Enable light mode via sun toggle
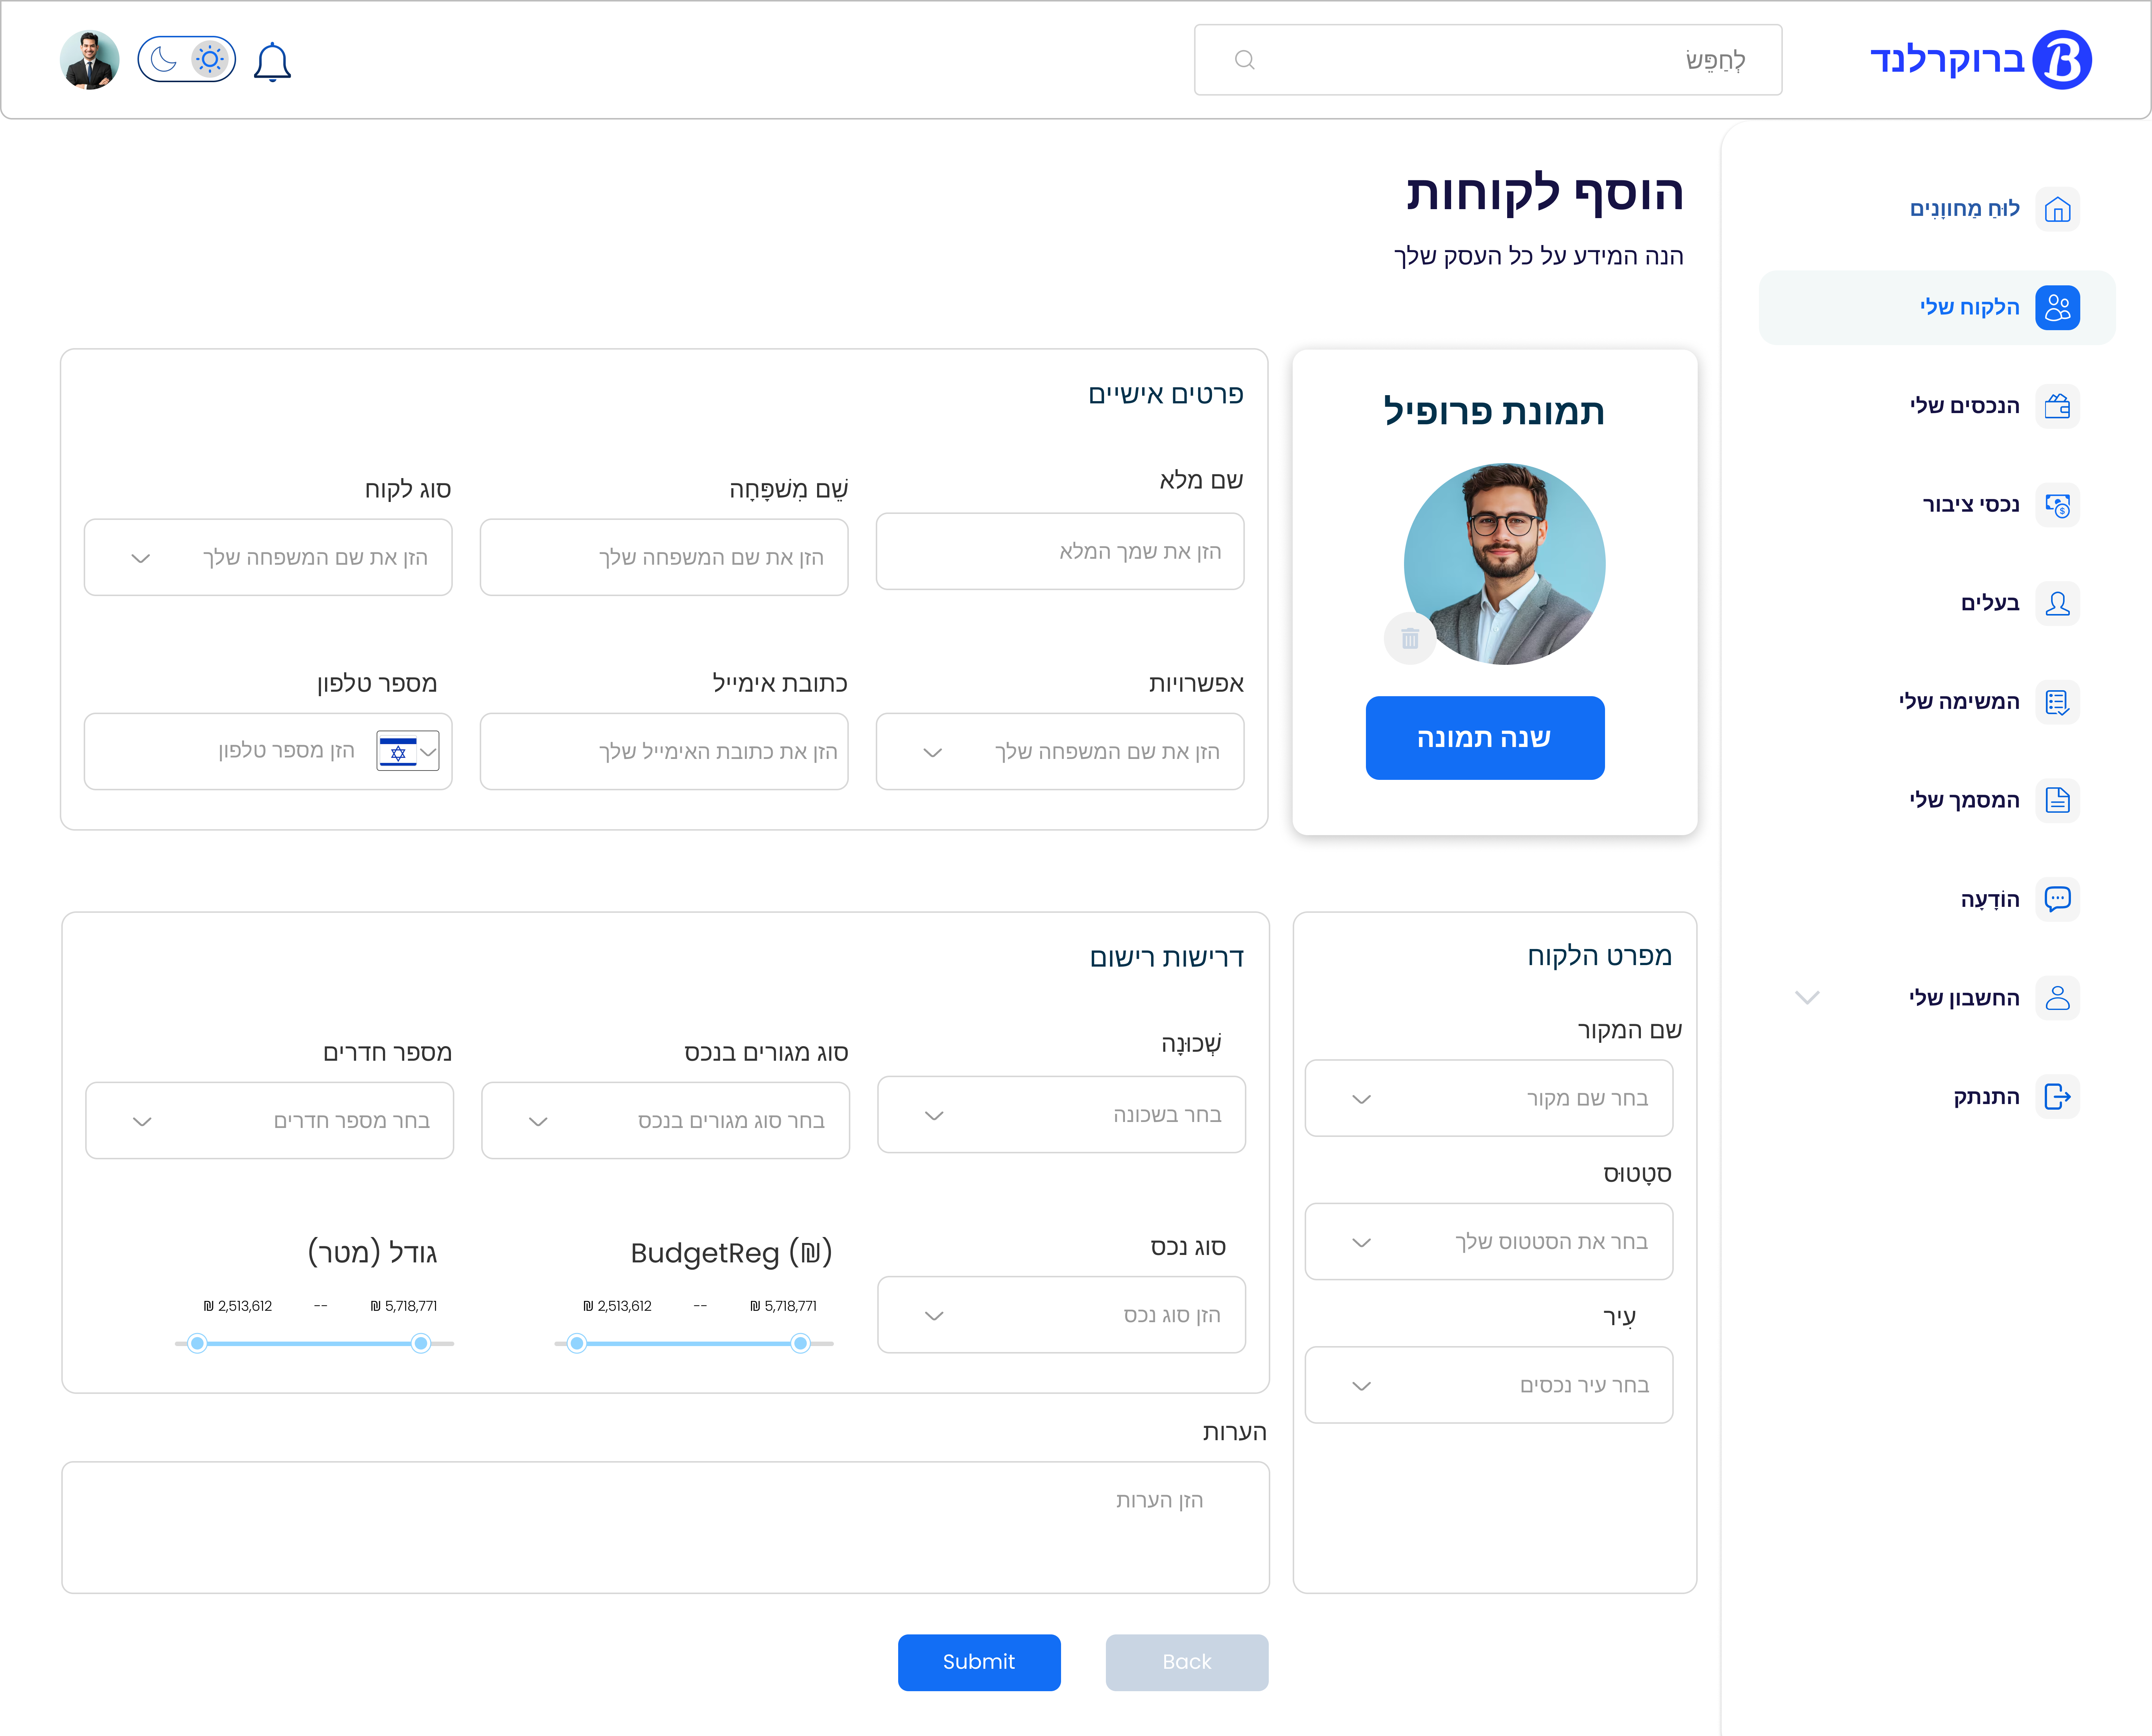Screen dimensions: 2152x1736 point(209,59)
